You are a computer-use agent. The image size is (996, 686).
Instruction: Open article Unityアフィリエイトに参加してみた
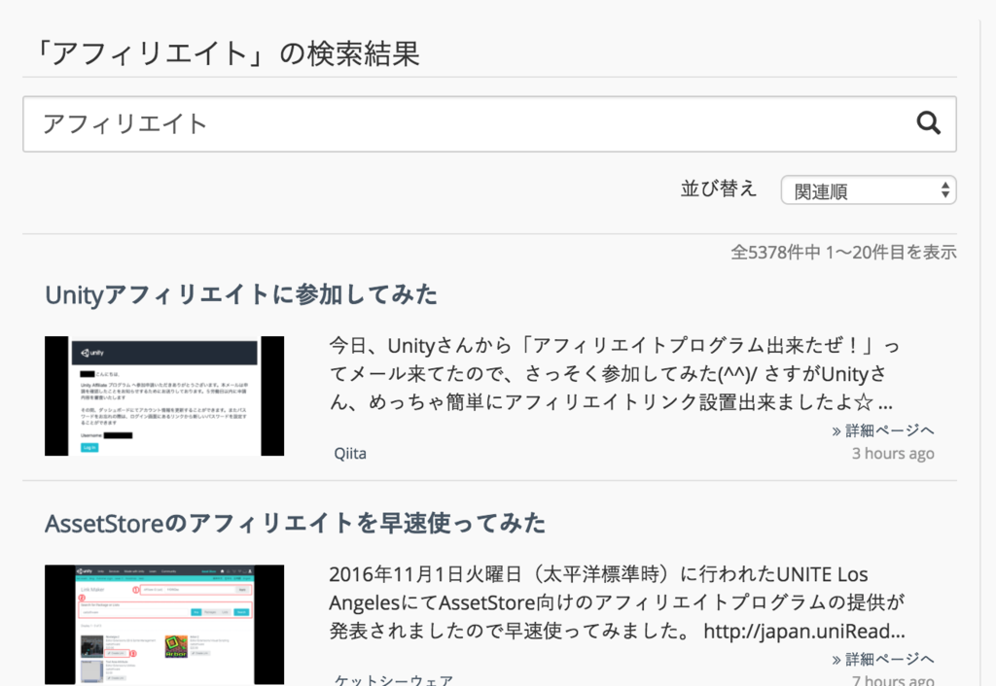click(241, 295)
